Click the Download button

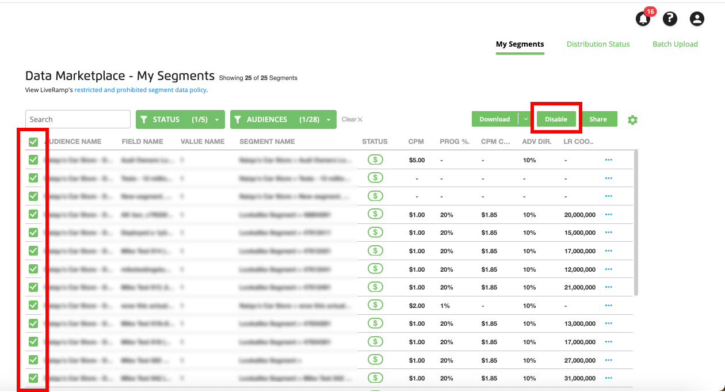point(495,119)
